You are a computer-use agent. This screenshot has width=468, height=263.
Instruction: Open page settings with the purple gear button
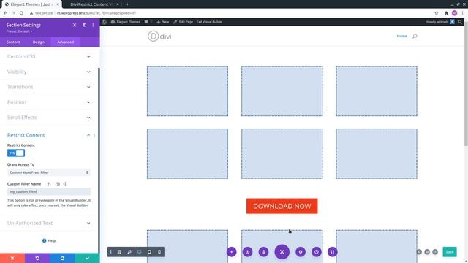301,252
